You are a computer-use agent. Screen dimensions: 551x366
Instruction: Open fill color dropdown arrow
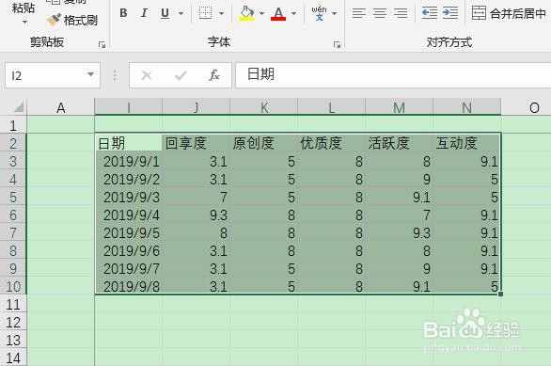coord(261,14)
